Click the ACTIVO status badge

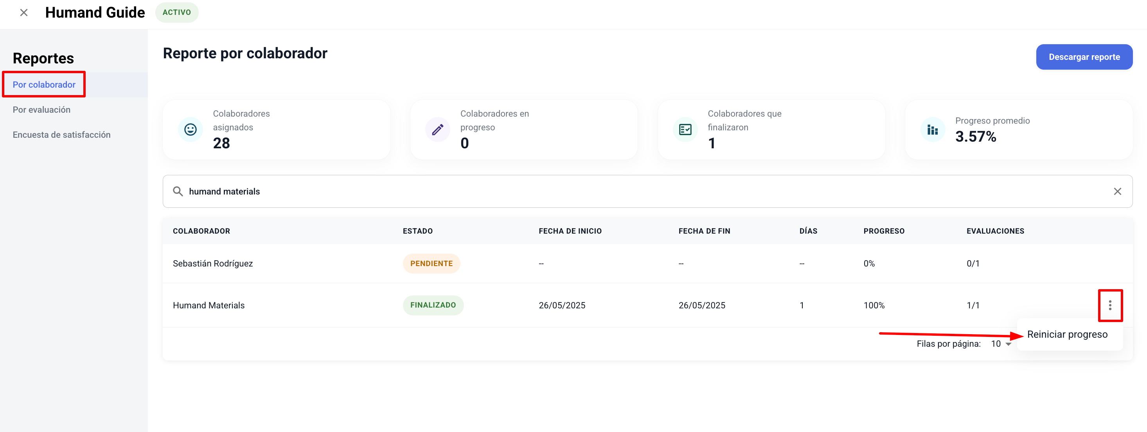(176, 13)
